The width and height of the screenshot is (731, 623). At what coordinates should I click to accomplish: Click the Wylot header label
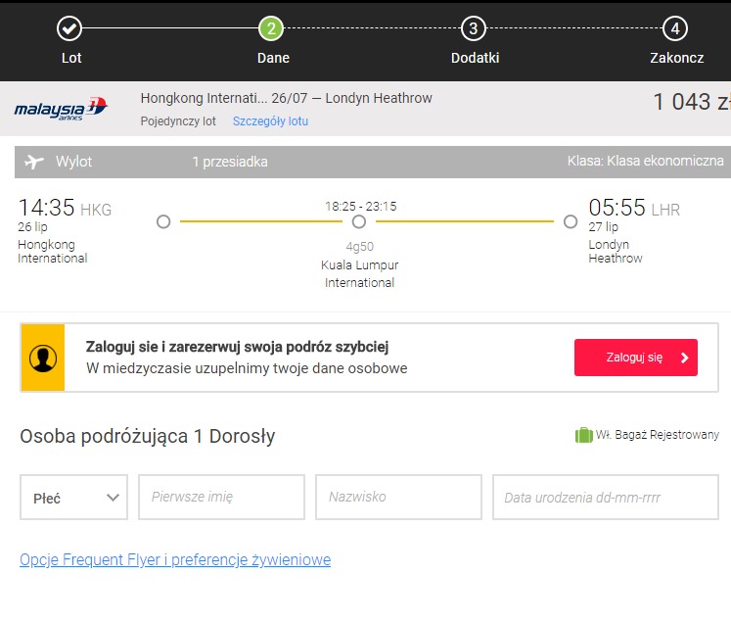point(73,162)
